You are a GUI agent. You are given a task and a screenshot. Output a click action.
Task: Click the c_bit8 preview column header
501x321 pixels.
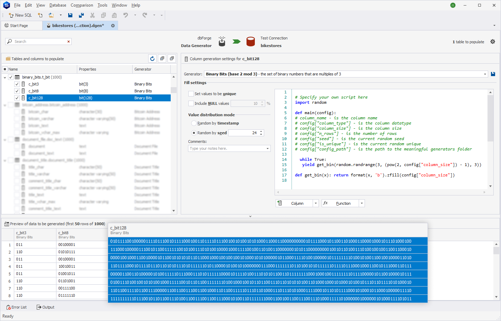coord(82,235)
